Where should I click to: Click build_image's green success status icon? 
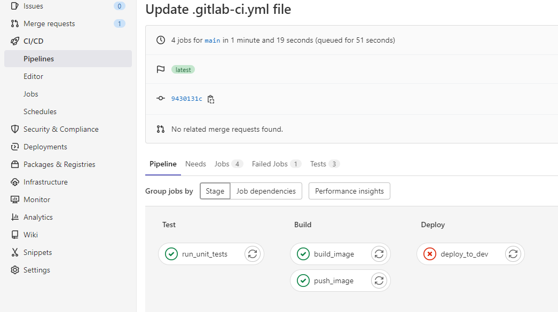pyautogui.click(x=303, y=254)
